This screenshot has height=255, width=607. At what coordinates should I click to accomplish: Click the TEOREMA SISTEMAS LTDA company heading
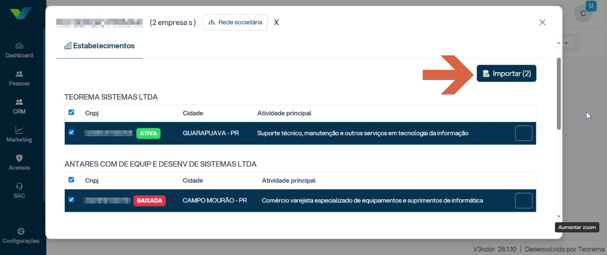tap(111, 97)
